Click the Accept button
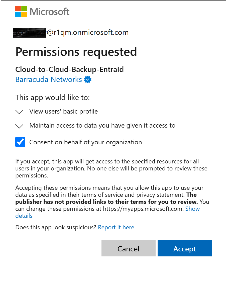 coord(184,248)
